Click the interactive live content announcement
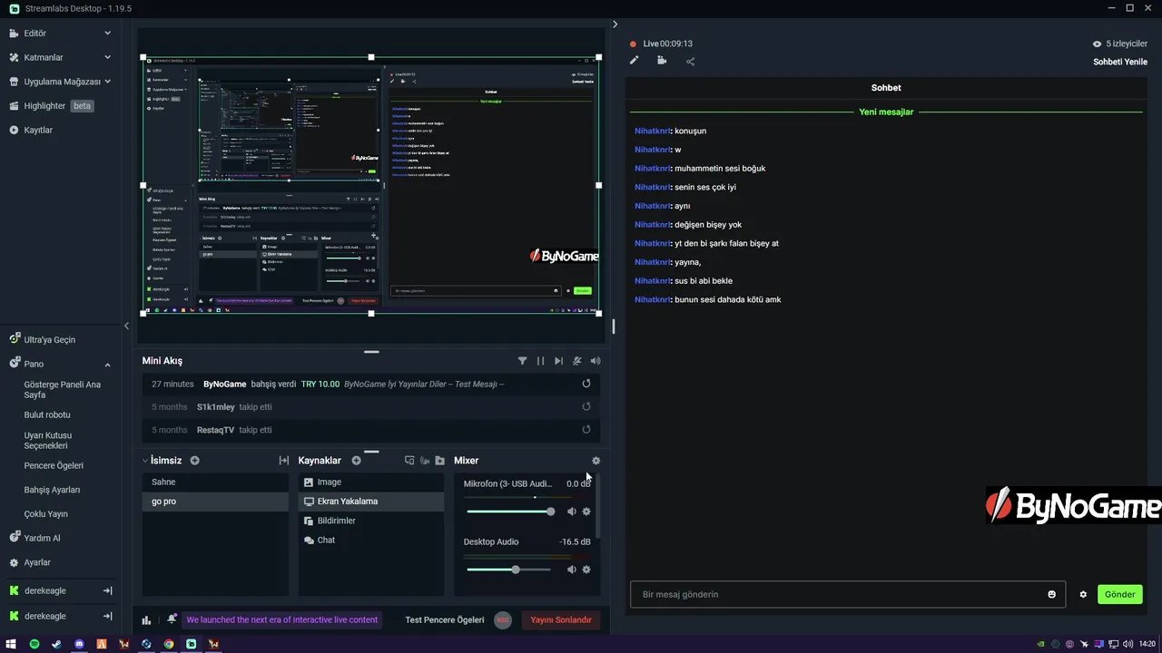This screenshot has width=1162, height=653. coord(282,620)
